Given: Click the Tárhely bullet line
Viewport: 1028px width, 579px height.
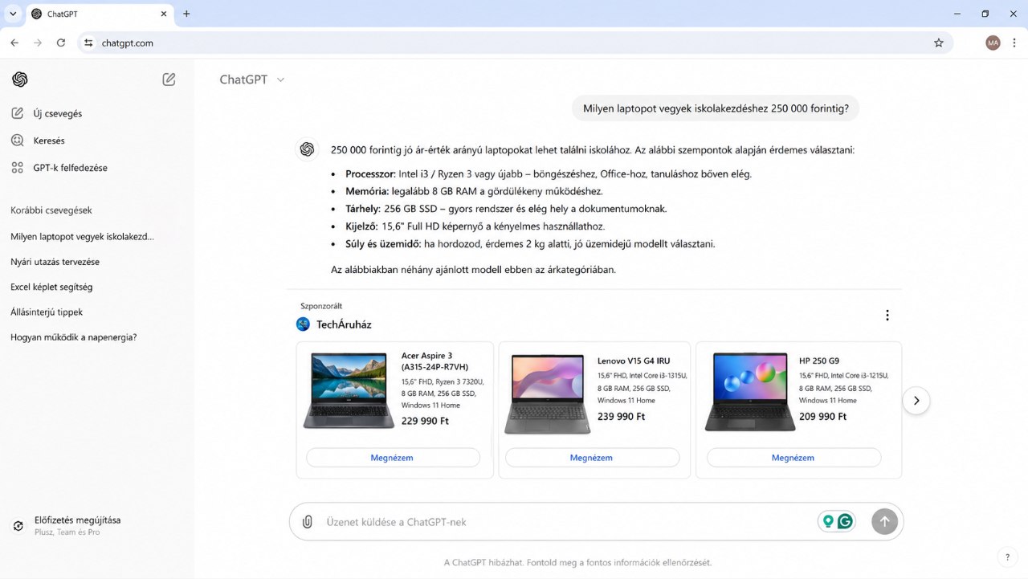Looking at the screenshot, I should click(x=506, y=209).
